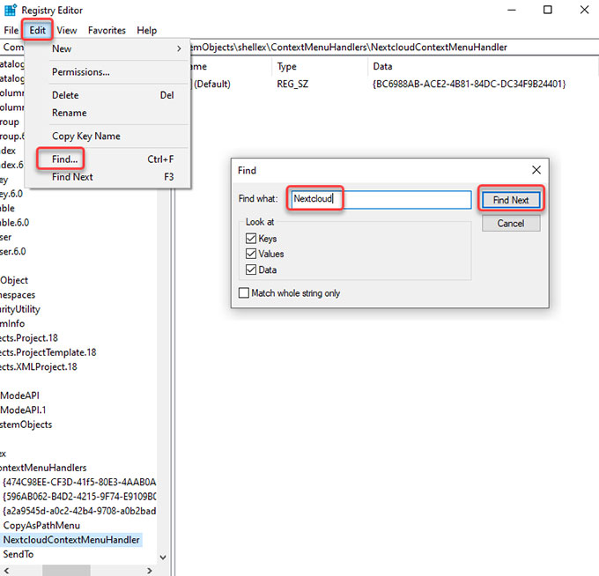Image resolution: width=599 pixels, height=576 pixels.
Task: Open the Favorites menu
Action: pyautogui.click(x=107, y=30)
